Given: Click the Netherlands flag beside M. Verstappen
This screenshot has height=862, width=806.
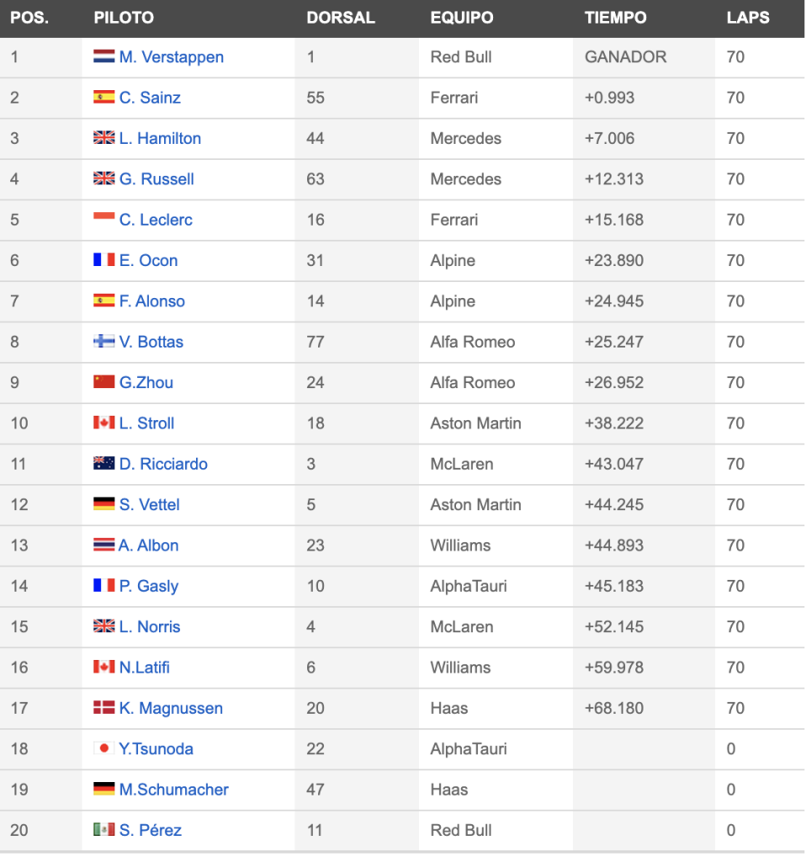Looking at the screenshot, I should (x=103, y=56).
